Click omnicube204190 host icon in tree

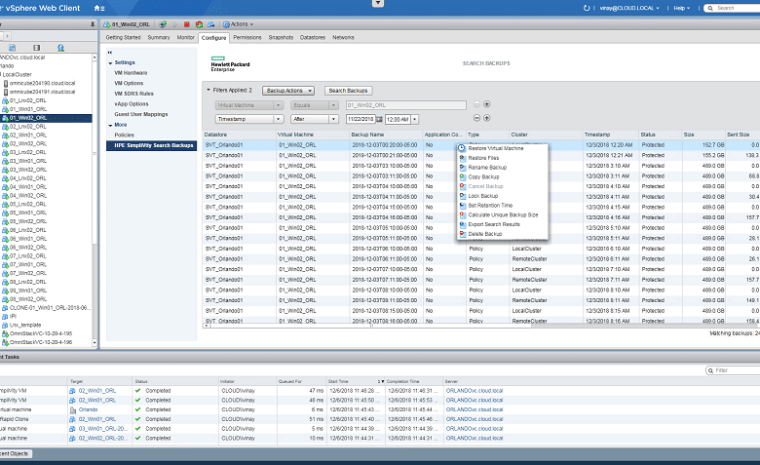click(5, 84)
